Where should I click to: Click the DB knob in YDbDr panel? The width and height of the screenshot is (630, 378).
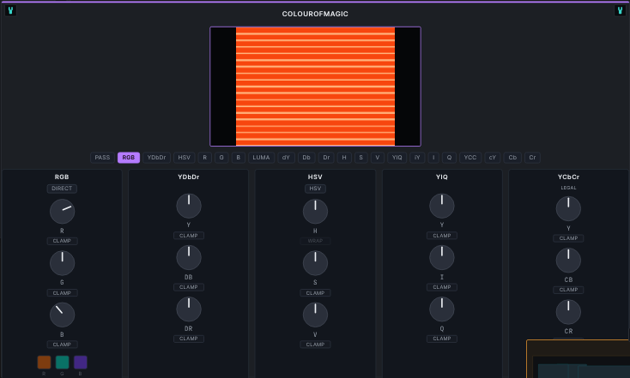[x=189, y=258]
